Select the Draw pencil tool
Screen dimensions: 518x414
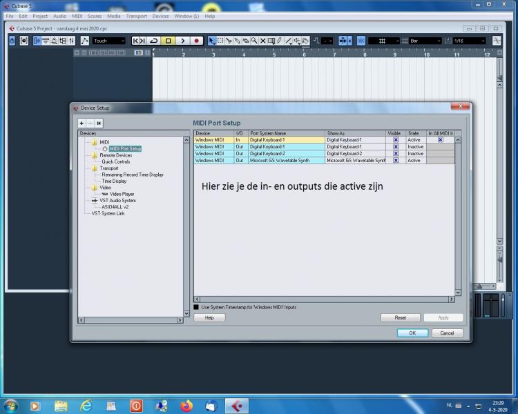click(280, 41)
